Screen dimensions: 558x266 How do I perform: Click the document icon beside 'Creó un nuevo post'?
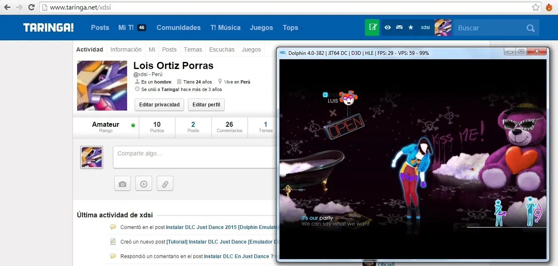[113, 241]
